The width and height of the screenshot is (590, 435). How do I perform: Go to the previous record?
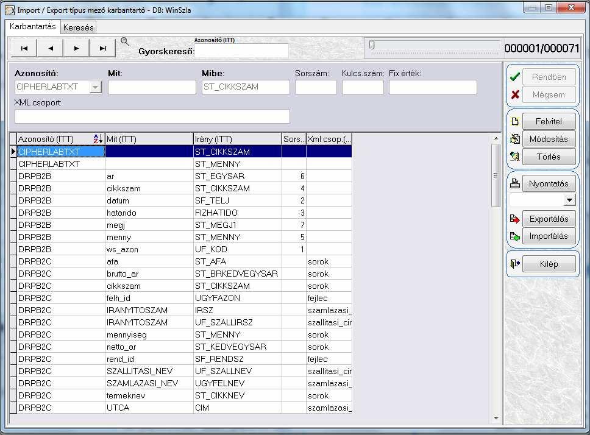[50, 49]
